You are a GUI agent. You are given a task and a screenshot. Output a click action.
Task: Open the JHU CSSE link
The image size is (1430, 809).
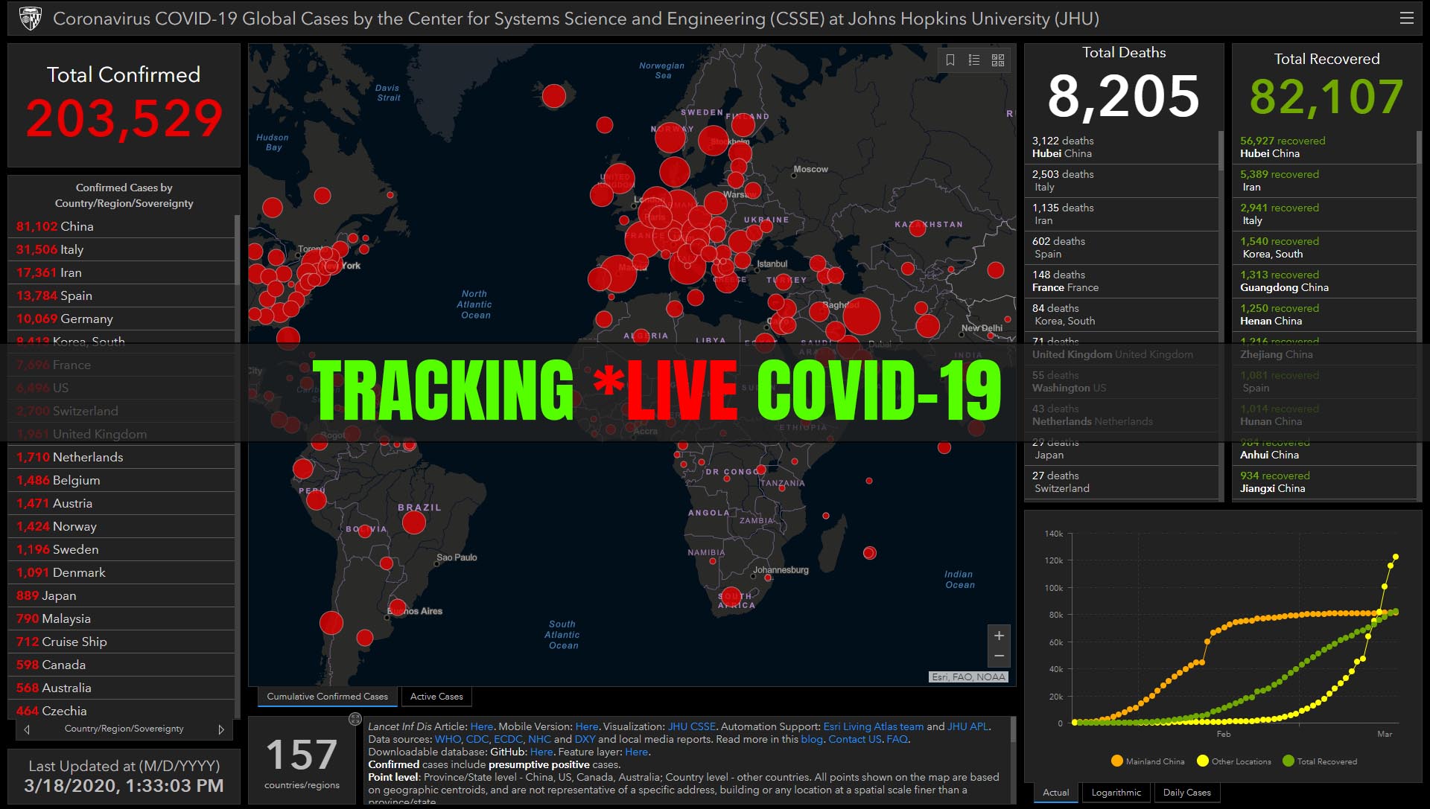click(x=691, y=726)
